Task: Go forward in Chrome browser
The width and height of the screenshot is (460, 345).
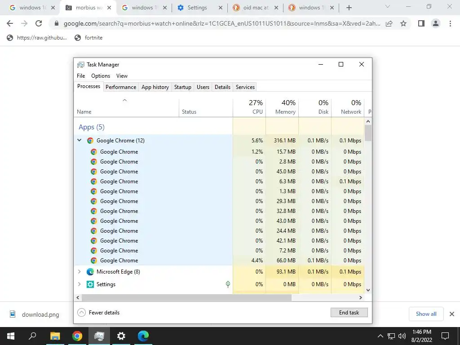Action: (24, 23)
